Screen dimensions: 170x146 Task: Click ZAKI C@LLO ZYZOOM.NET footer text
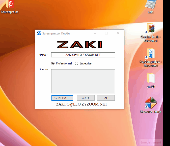click(x=82, y=104)
